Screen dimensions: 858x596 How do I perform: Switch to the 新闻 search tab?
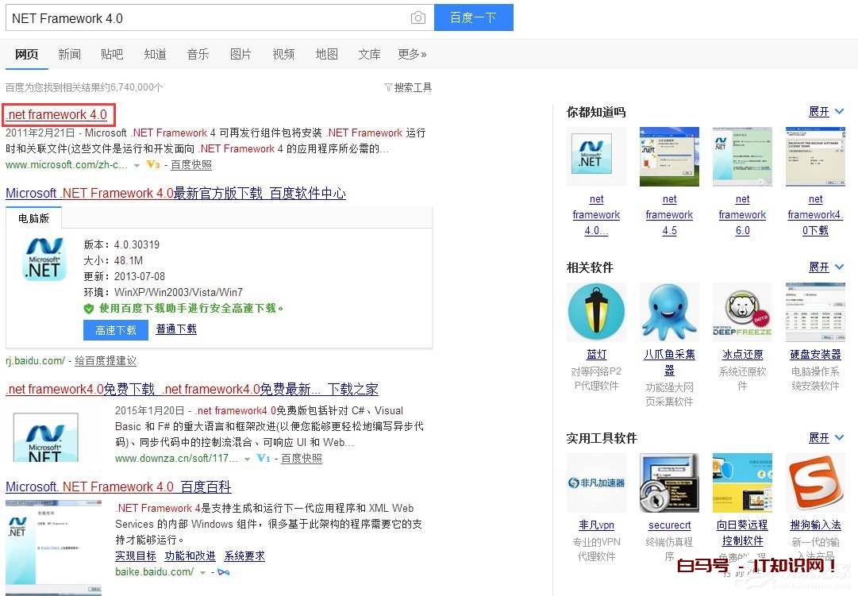(x=69, y=53)
